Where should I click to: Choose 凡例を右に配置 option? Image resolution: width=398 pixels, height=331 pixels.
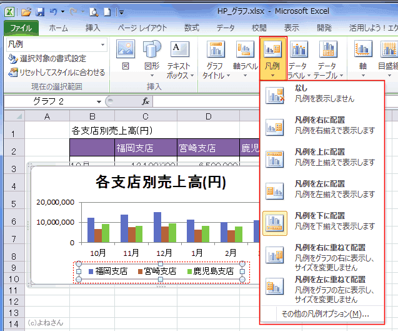322,126
